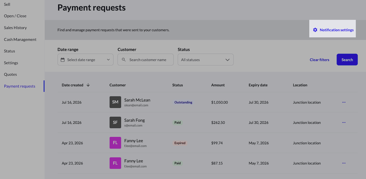Select Status in the sidebar
Image resolution: width=366 pixels, height=179 pixels.
pyautogui.click(x=9, y=51)
